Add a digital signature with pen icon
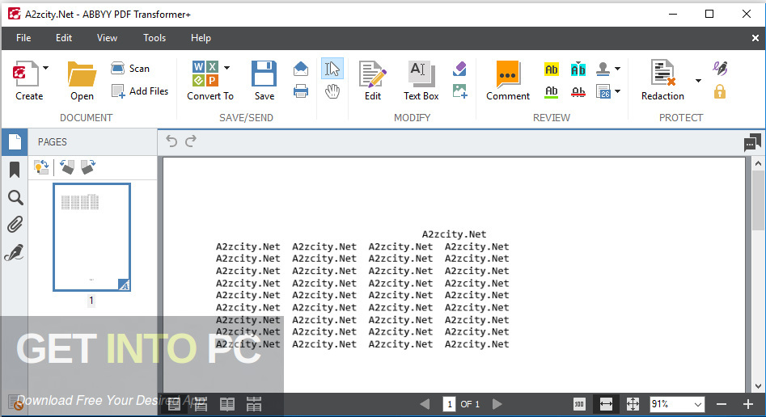Viewport: 766px width, 417px height. pos(720,68)
